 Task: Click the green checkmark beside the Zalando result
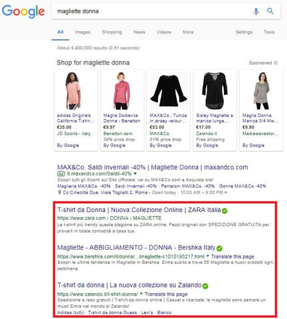(205, 286)
